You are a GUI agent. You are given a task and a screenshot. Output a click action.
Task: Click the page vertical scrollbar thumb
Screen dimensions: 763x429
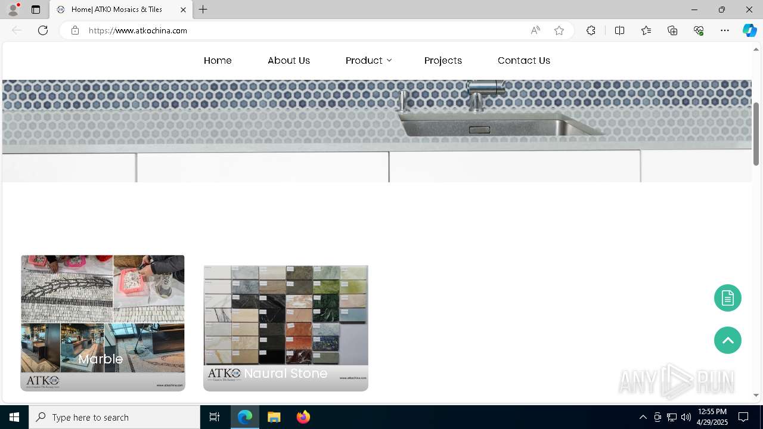(756, 133)
